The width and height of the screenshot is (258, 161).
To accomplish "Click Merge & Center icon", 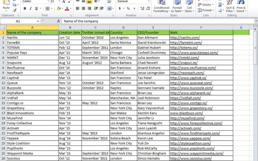I will click(109, 8).
